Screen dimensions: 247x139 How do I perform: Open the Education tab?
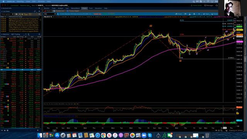98,8
